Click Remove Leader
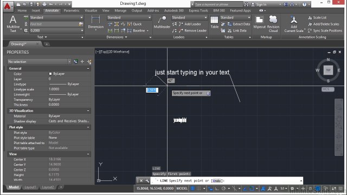This screenshot has width=347, height=195. (193, 30)
